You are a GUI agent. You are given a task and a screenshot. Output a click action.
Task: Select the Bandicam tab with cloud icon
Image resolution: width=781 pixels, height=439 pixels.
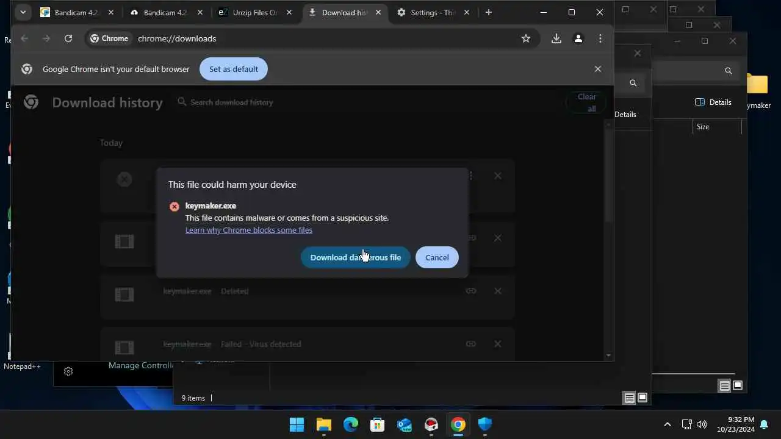(x=167, y=12)
